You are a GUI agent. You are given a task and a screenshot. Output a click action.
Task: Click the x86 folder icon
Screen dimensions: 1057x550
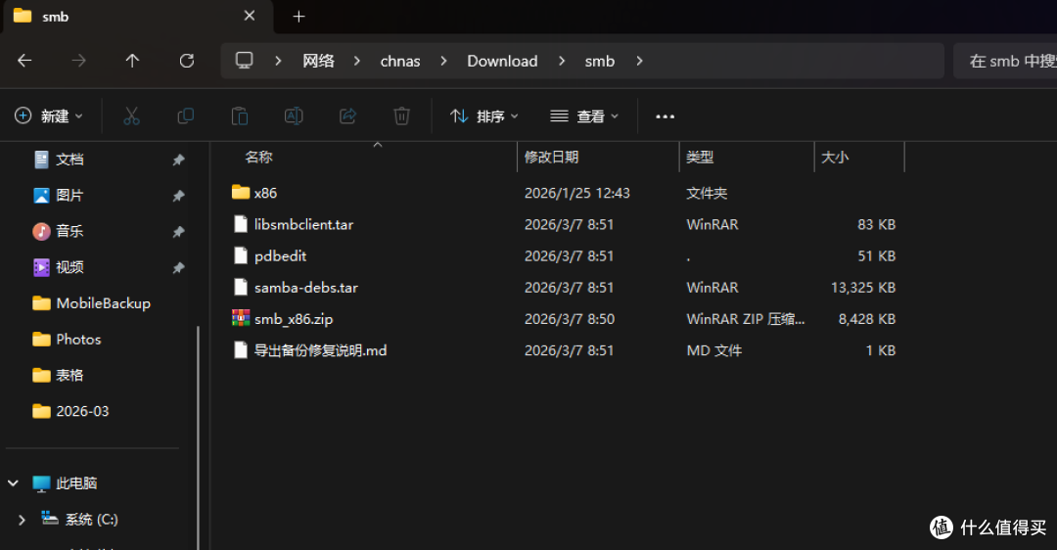(241, 192)
